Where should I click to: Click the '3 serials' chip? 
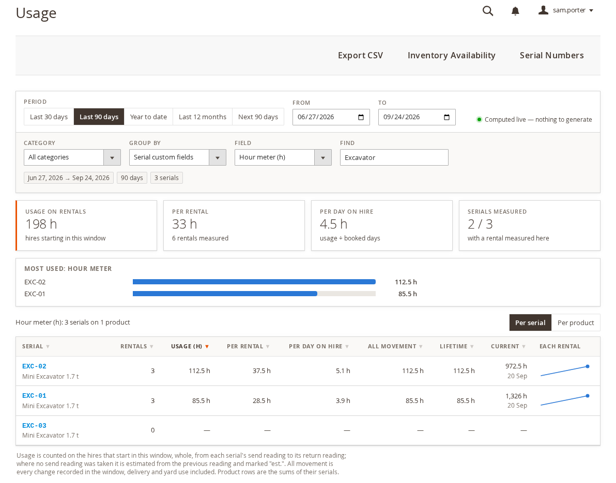(166, 178)
